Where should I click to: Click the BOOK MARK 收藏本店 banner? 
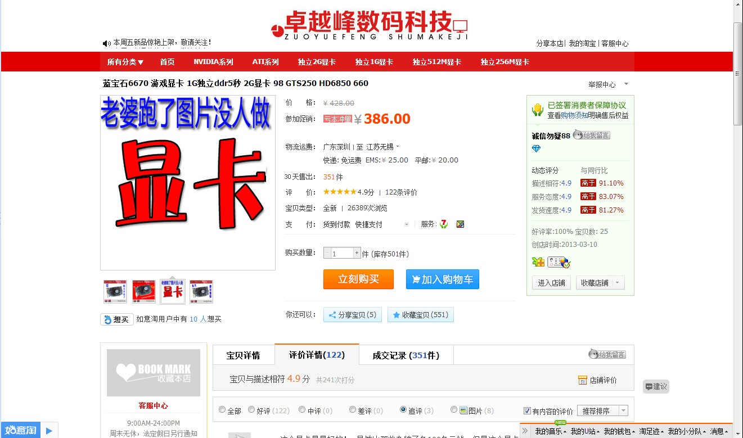[x=154, y=373]
